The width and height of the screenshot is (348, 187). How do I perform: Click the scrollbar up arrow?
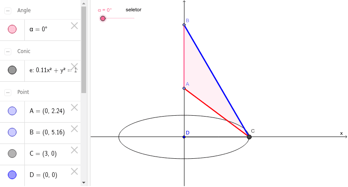coord(84,3)
